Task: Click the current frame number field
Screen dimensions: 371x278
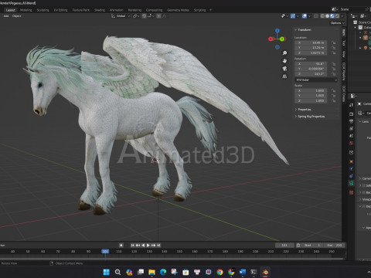Action: 284,246
